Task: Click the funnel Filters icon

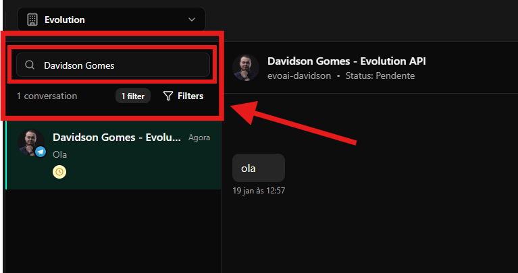Action: 168,96
